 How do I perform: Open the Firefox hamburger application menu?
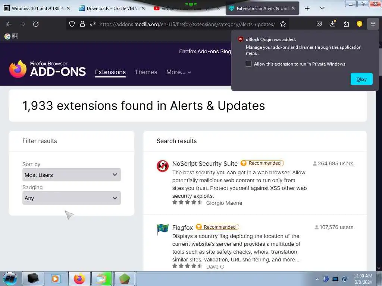[x=373, y=24]
